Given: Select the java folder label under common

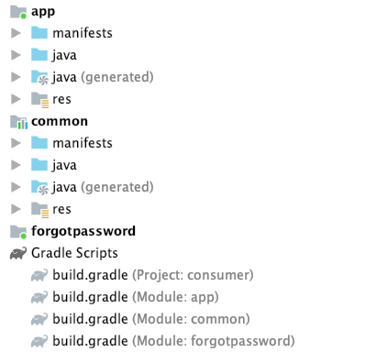Looking at the screenshot, I should point(64,165).
